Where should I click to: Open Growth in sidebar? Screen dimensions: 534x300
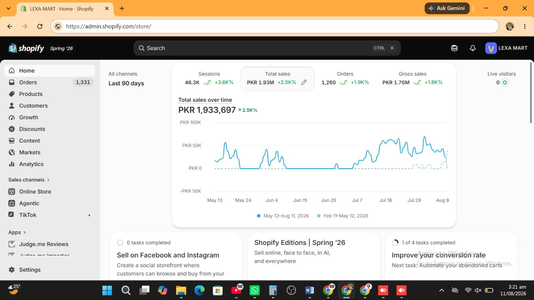click(x=50, y=117)
